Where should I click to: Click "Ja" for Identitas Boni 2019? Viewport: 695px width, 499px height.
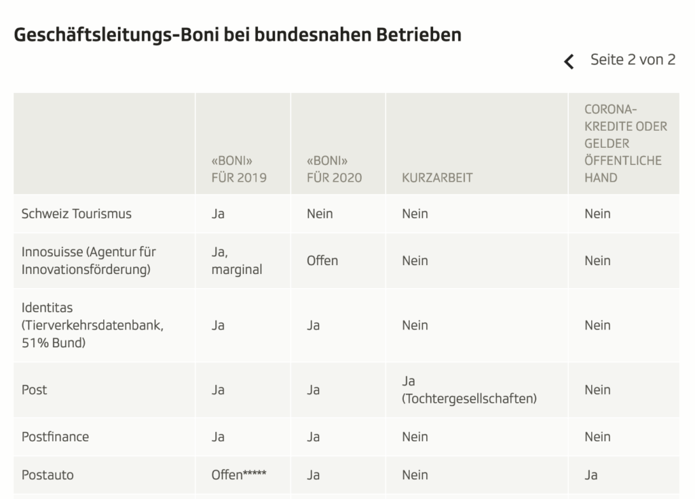tap(218, 325)
